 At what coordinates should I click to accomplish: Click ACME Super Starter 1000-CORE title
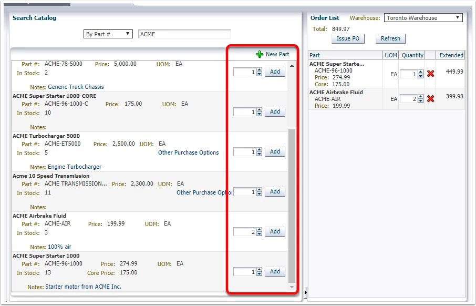(55, 96)
